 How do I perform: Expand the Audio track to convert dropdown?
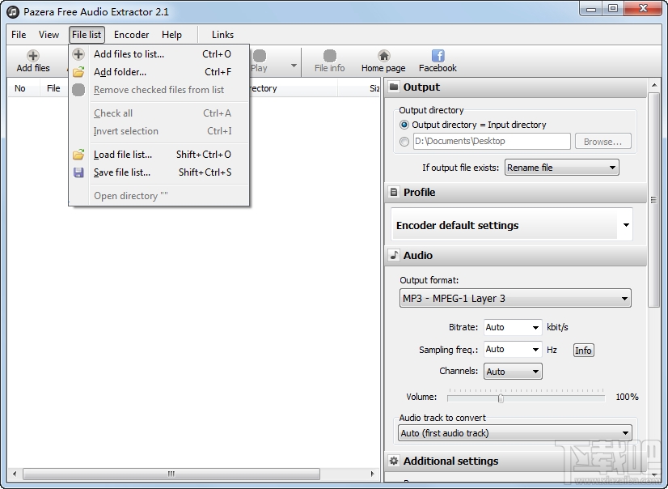pyautogui.click(x=515, y=432)
